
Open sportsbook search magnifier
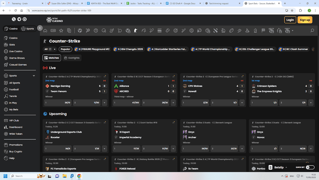(312, 31)
